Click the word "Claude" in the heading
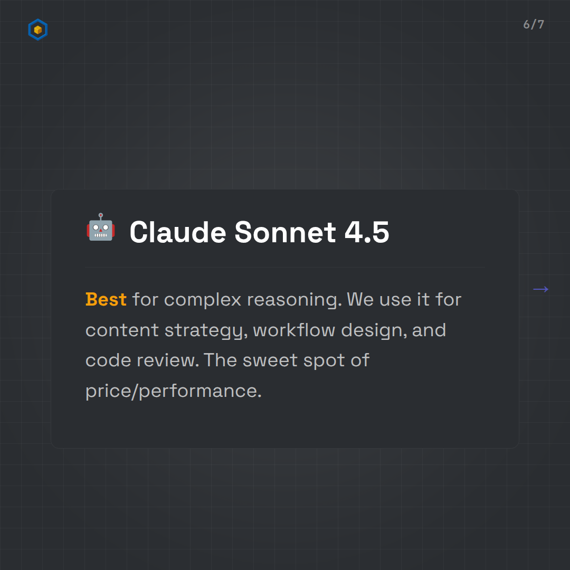The image size is (570, 570). point(177,232)
